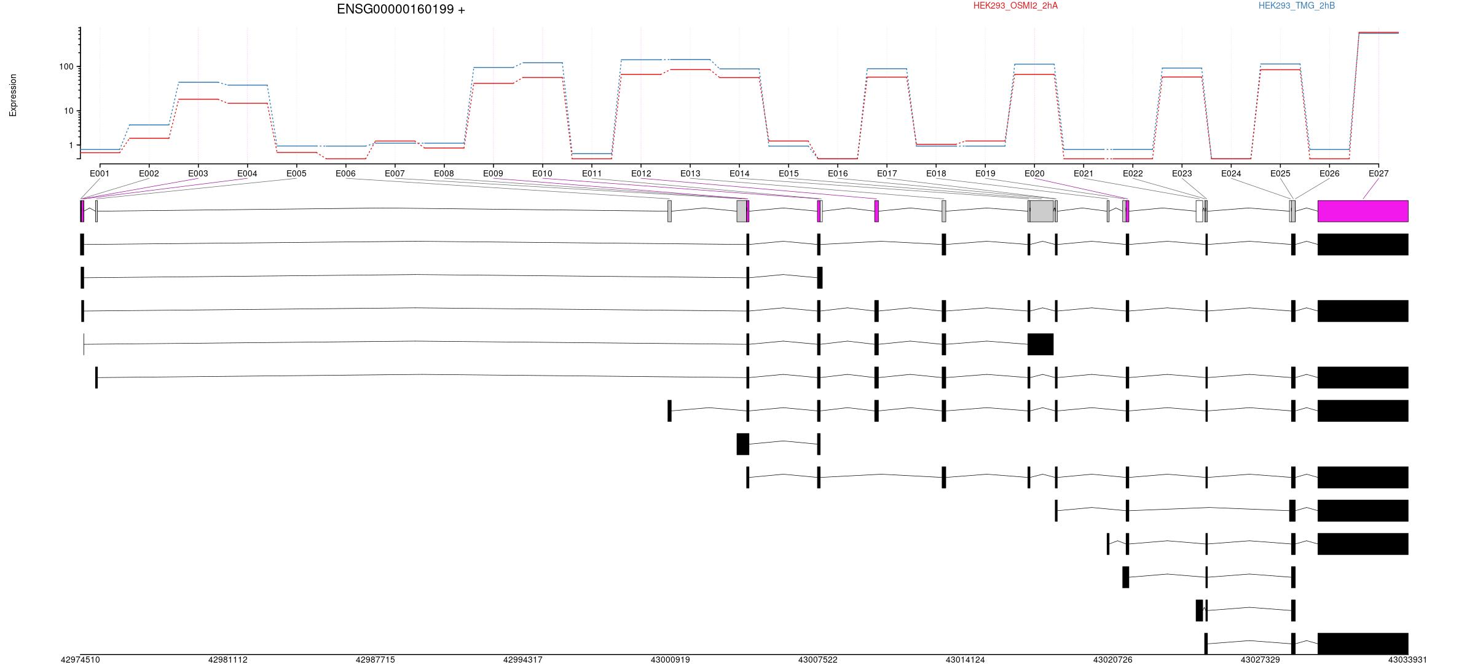This screenshot has height=670, width=1475.
Task: Click exon bin label E011
Action: click(x=592, y=173)
